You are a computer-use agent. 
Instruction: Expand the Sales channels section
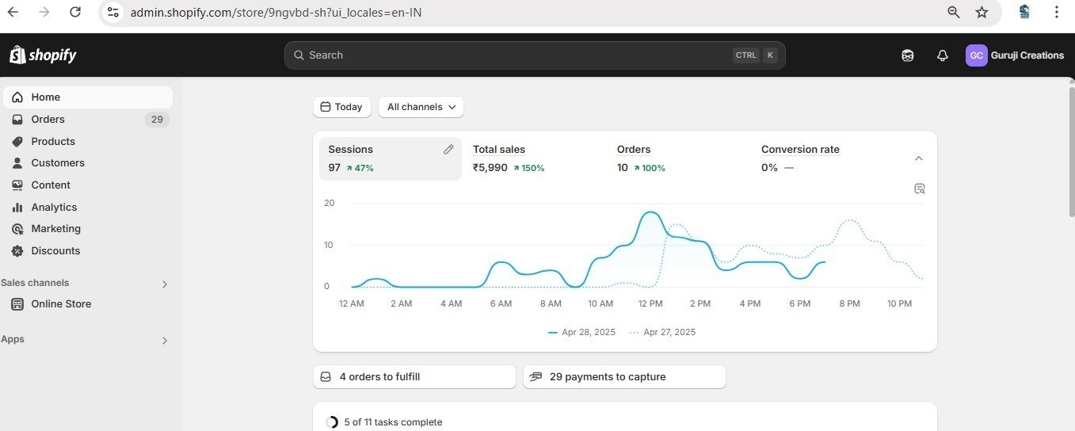coord(165,284)
